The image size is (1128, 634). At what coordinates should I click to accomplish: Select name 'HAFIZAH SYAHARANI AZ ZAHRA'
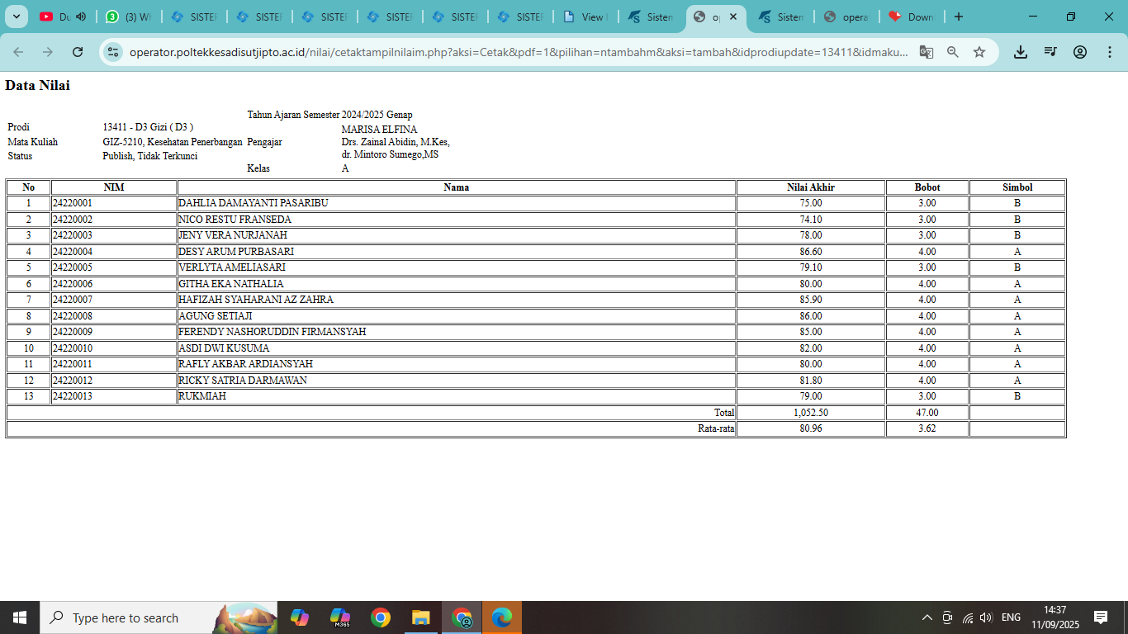tap(256, 300)
